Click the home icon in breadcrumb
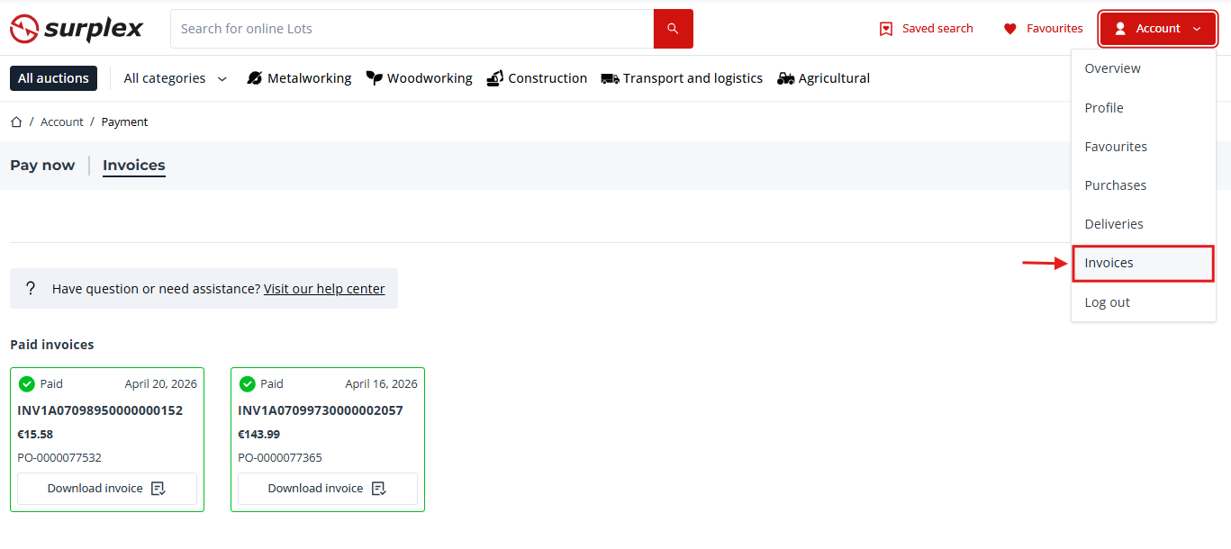Image resolution: width=1231 pixels, height=549 pixels. pyautogui.click(x=16, y=121)
